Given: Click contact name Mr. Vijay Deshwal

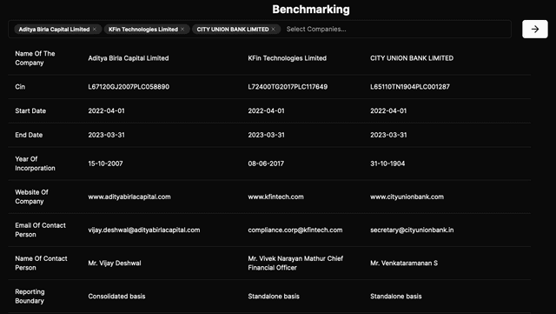Looking at the screenshot, I should tap(115, 264).
